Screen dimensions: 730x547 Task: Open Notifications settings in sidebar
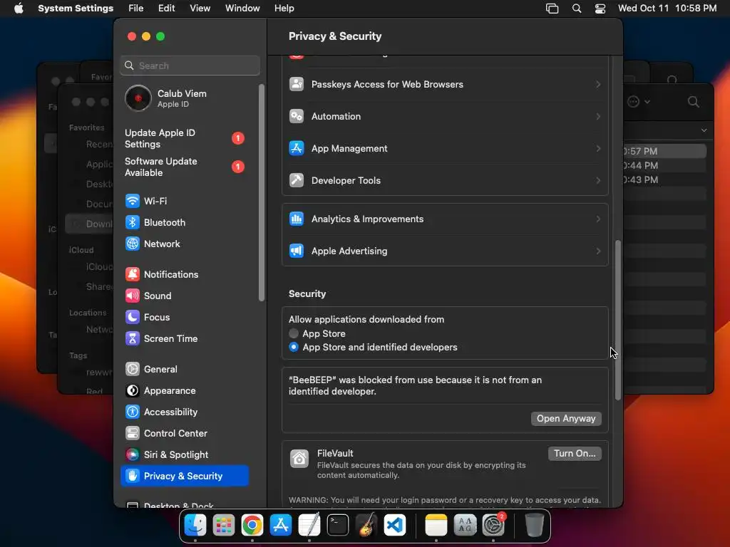click(185, 274)
